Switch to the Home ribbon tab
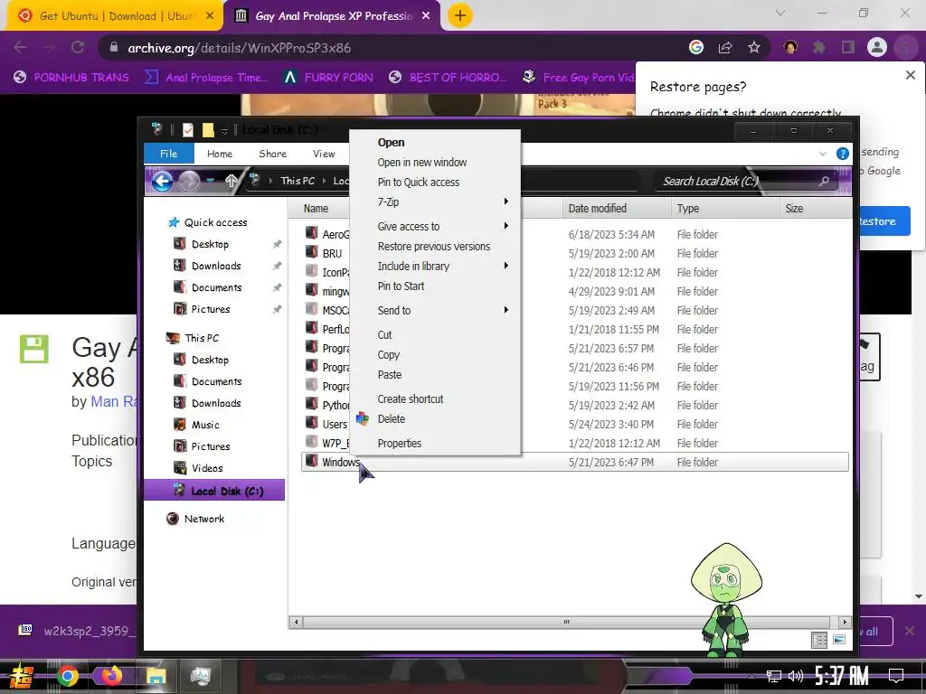926x694 pixels. [220, 154]
